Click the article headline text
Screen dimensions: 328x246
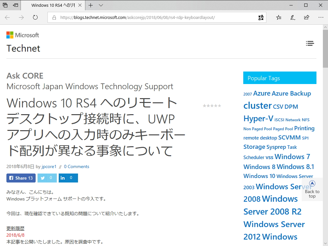(96, 127)
